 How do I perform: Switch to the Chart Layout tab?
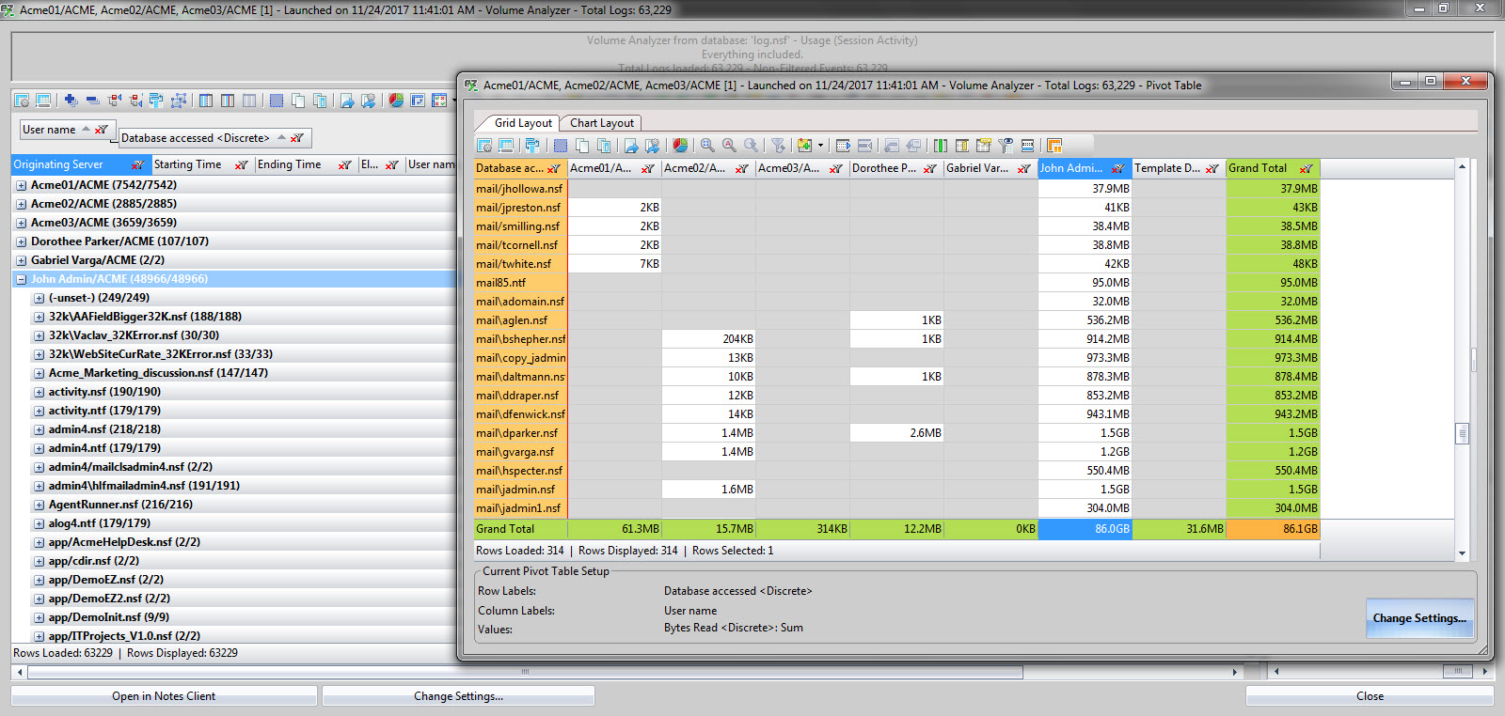tap(602, 123)
